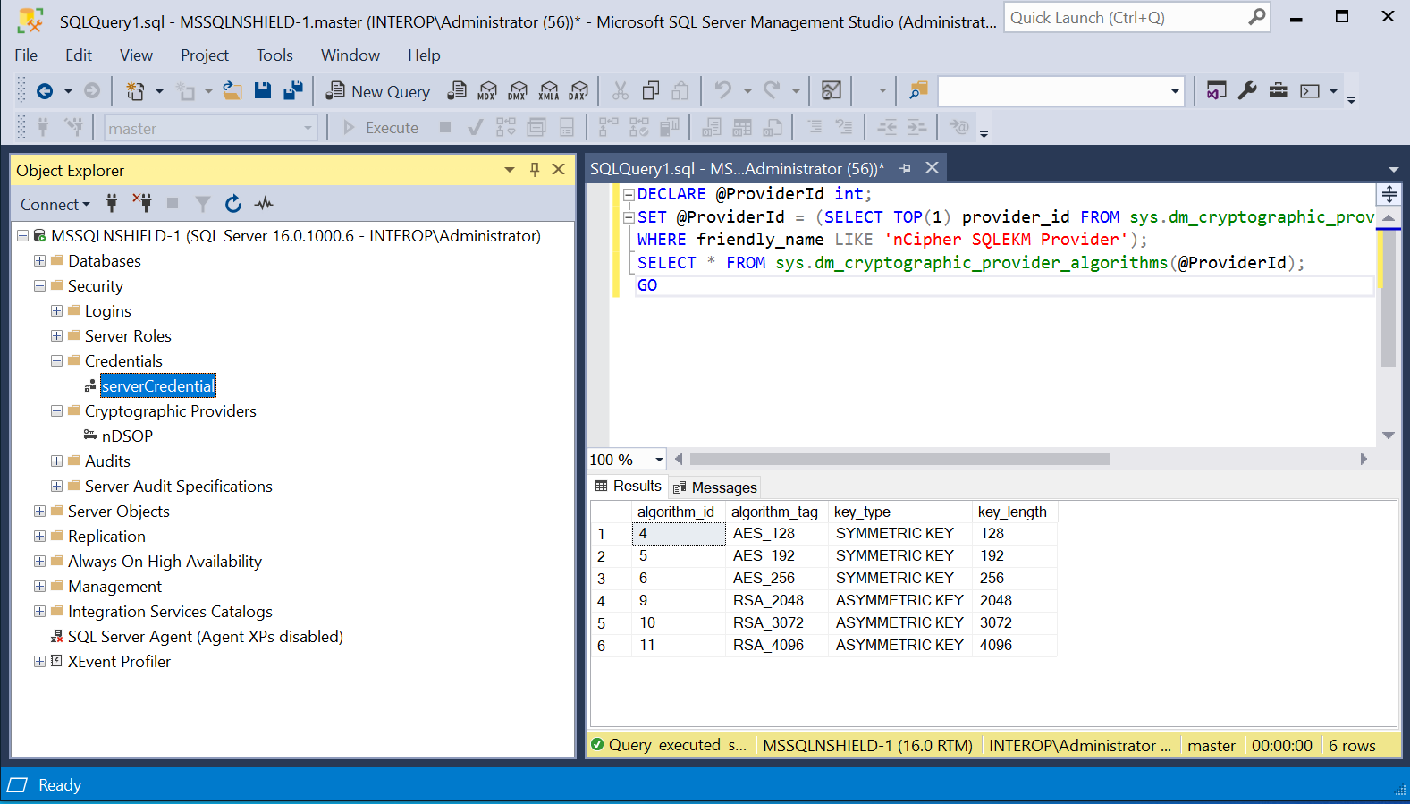1410x804 pixels.
Task: Open the Tools menu
Action: coord(274,55)
